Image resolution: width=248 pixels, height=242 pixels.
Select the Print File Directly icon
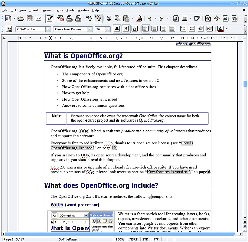(x=69, y=18)
